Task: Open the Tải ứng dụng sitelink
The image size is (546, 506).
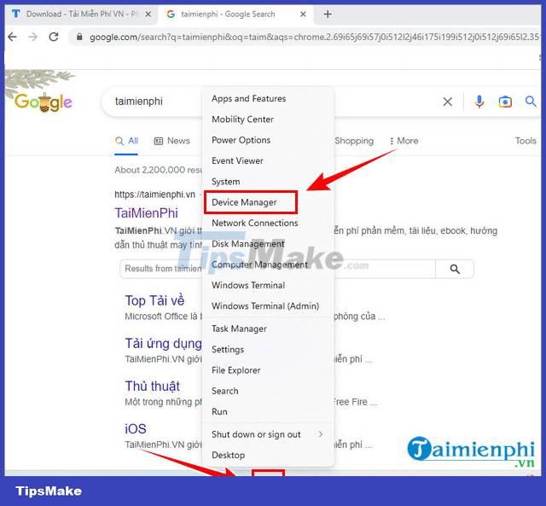Action: tap(163, 343)
